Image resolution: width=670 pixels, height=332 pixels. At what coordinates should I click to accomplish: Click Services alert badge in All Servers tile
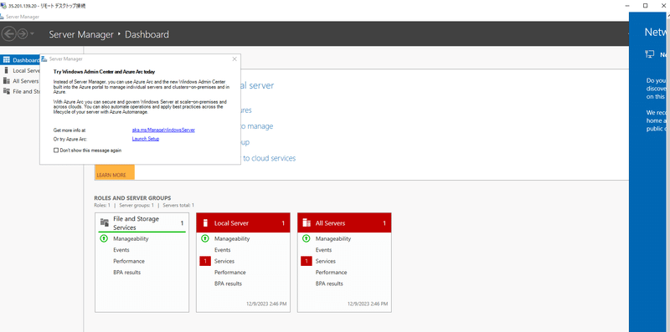click(x=307, y=261)
